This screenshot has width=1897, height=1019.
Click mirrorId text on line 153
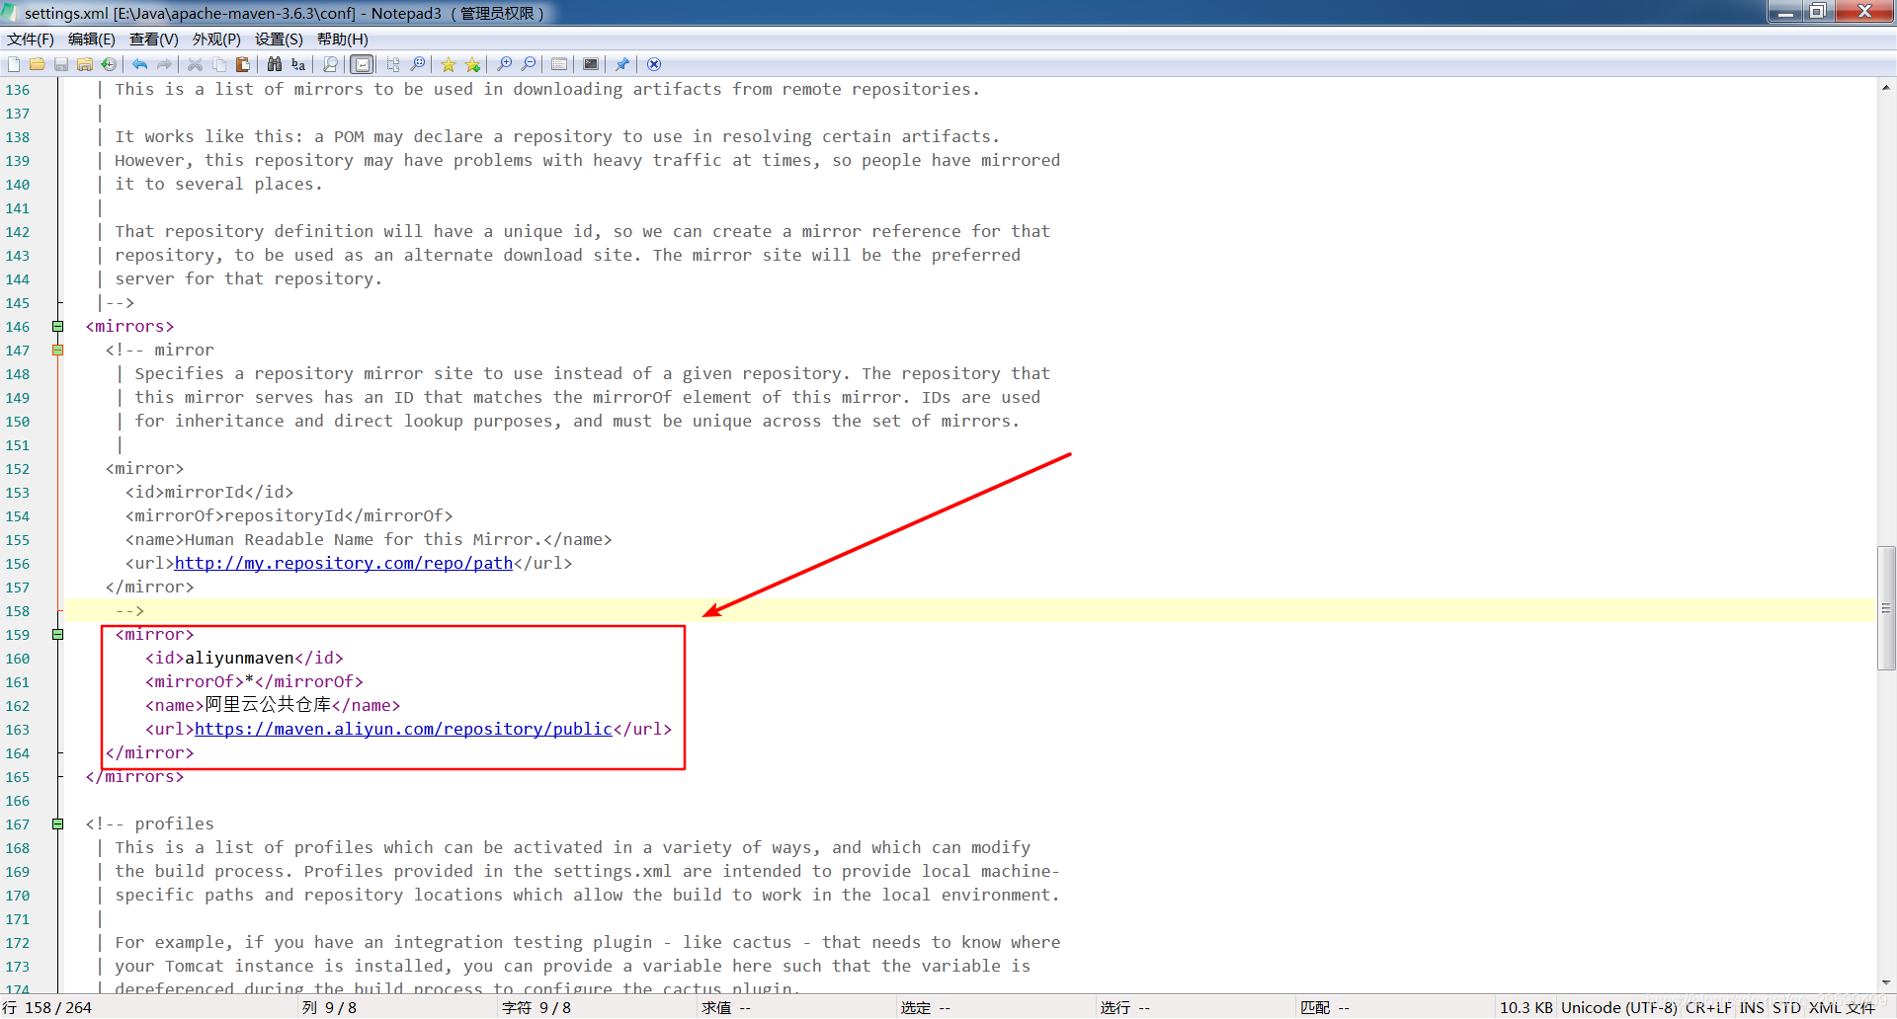205,493
